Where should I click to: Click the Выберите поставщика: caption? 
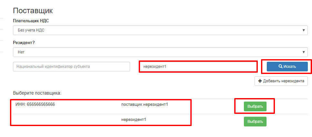point(37,93)
